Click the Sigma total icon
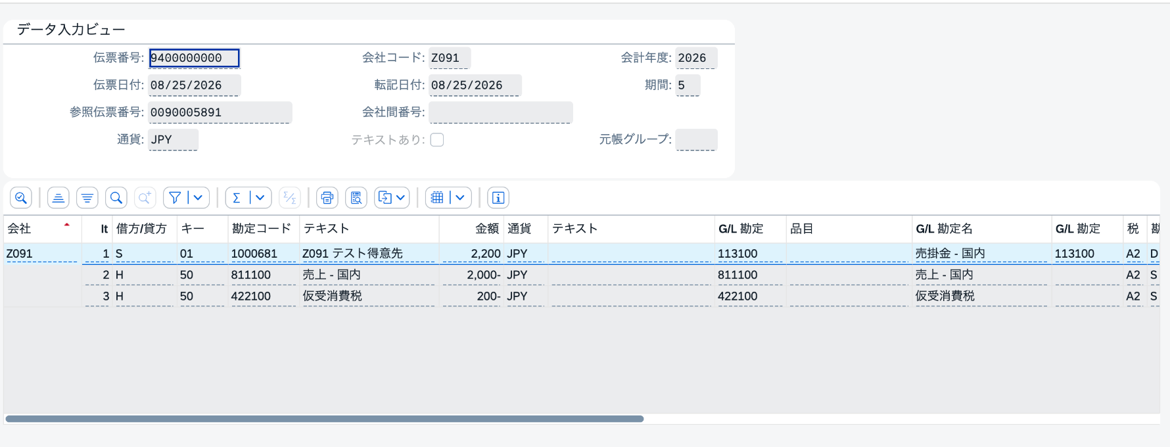 coord(237,198)
